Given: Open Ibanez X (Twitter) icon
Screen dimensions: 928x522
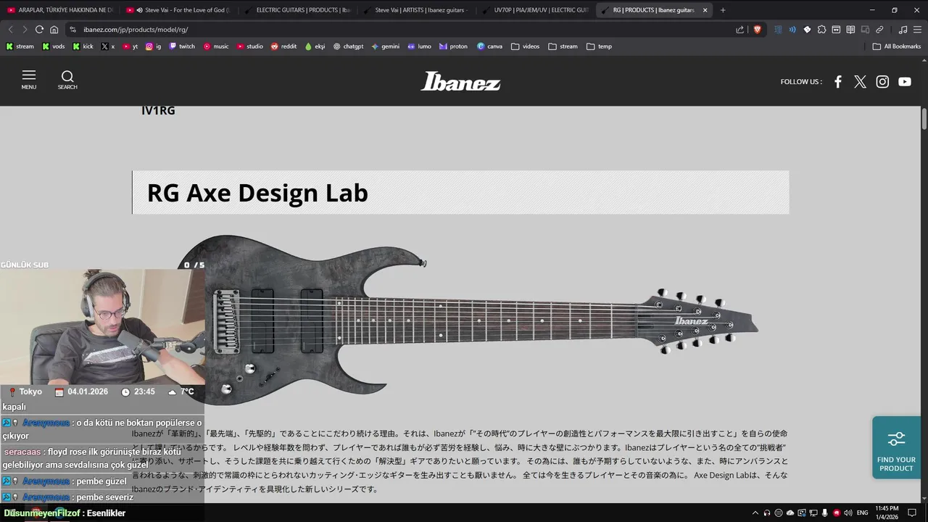Looking at the screenshot, I should [x=860, y=81].
